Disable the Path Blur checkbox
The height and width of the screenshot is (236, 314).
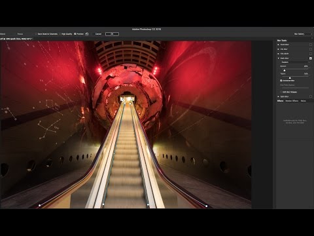311,58
